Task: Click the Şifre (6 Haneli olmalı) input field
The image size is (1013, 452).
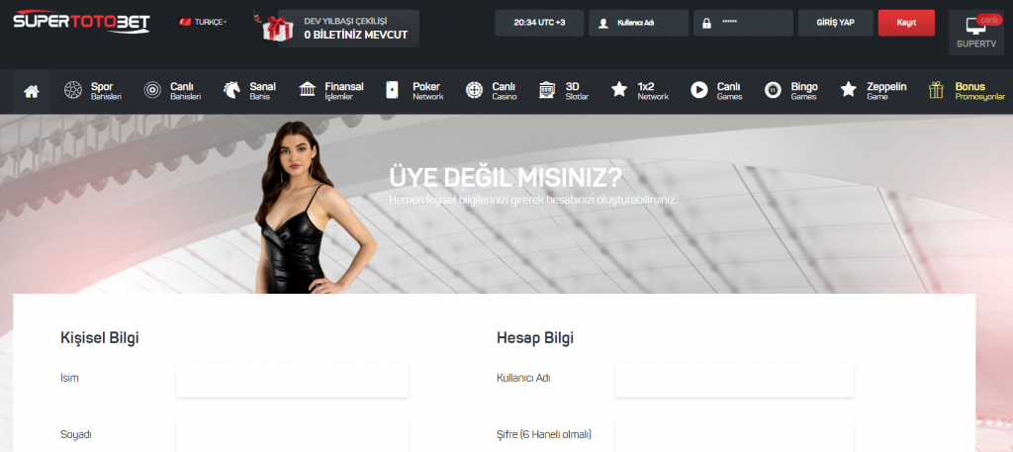Action: tap(734, 436)
